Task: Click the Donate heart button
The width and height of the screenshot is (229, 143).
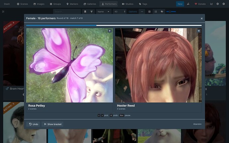Action: pos(200,4)
